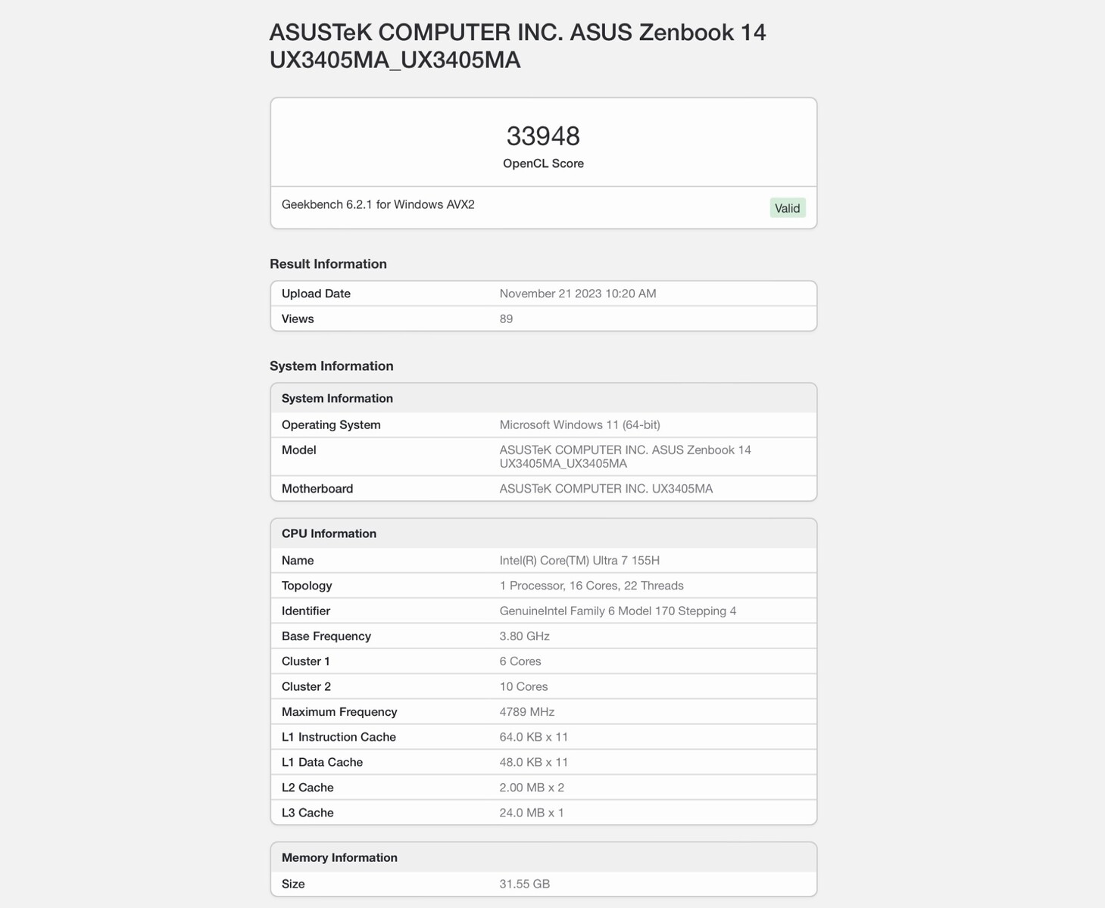
Task: Click the CPU Information table header
Action: [x=329, y=533]
